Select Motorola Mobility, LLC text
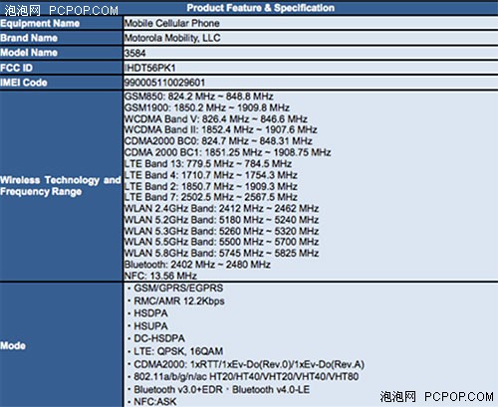Viewport: 498px width, 407px height. click(172, 38)
